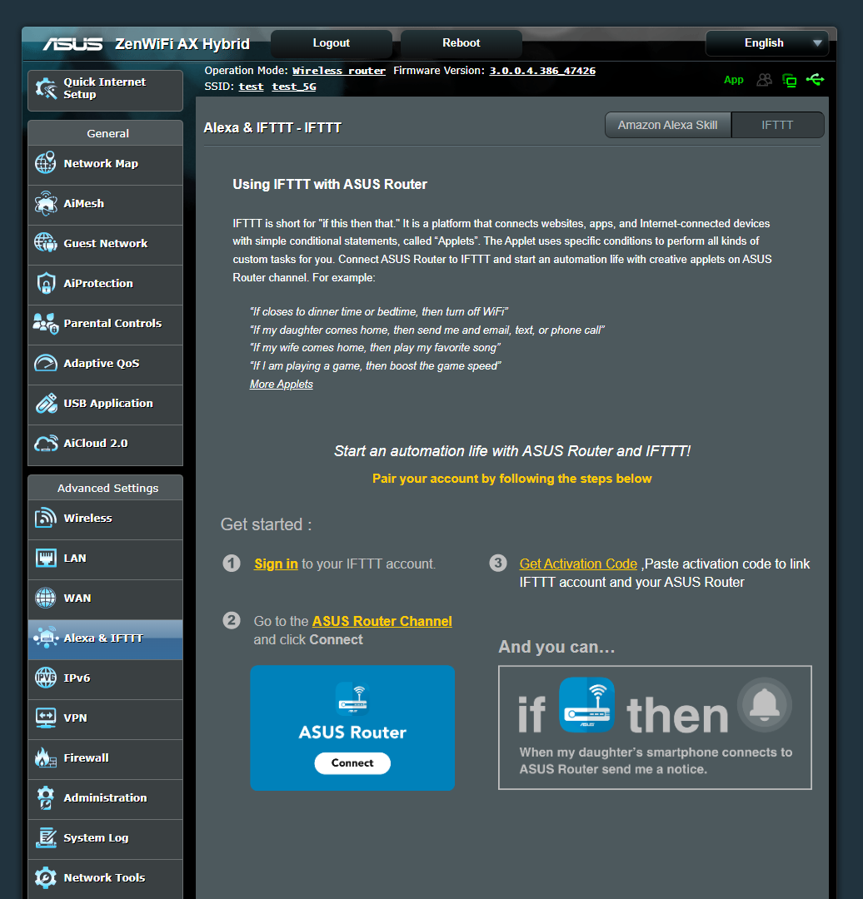863x899 pixels.
Task: Click Connect on the ASUS Router card
Action: tap(352, 763)
